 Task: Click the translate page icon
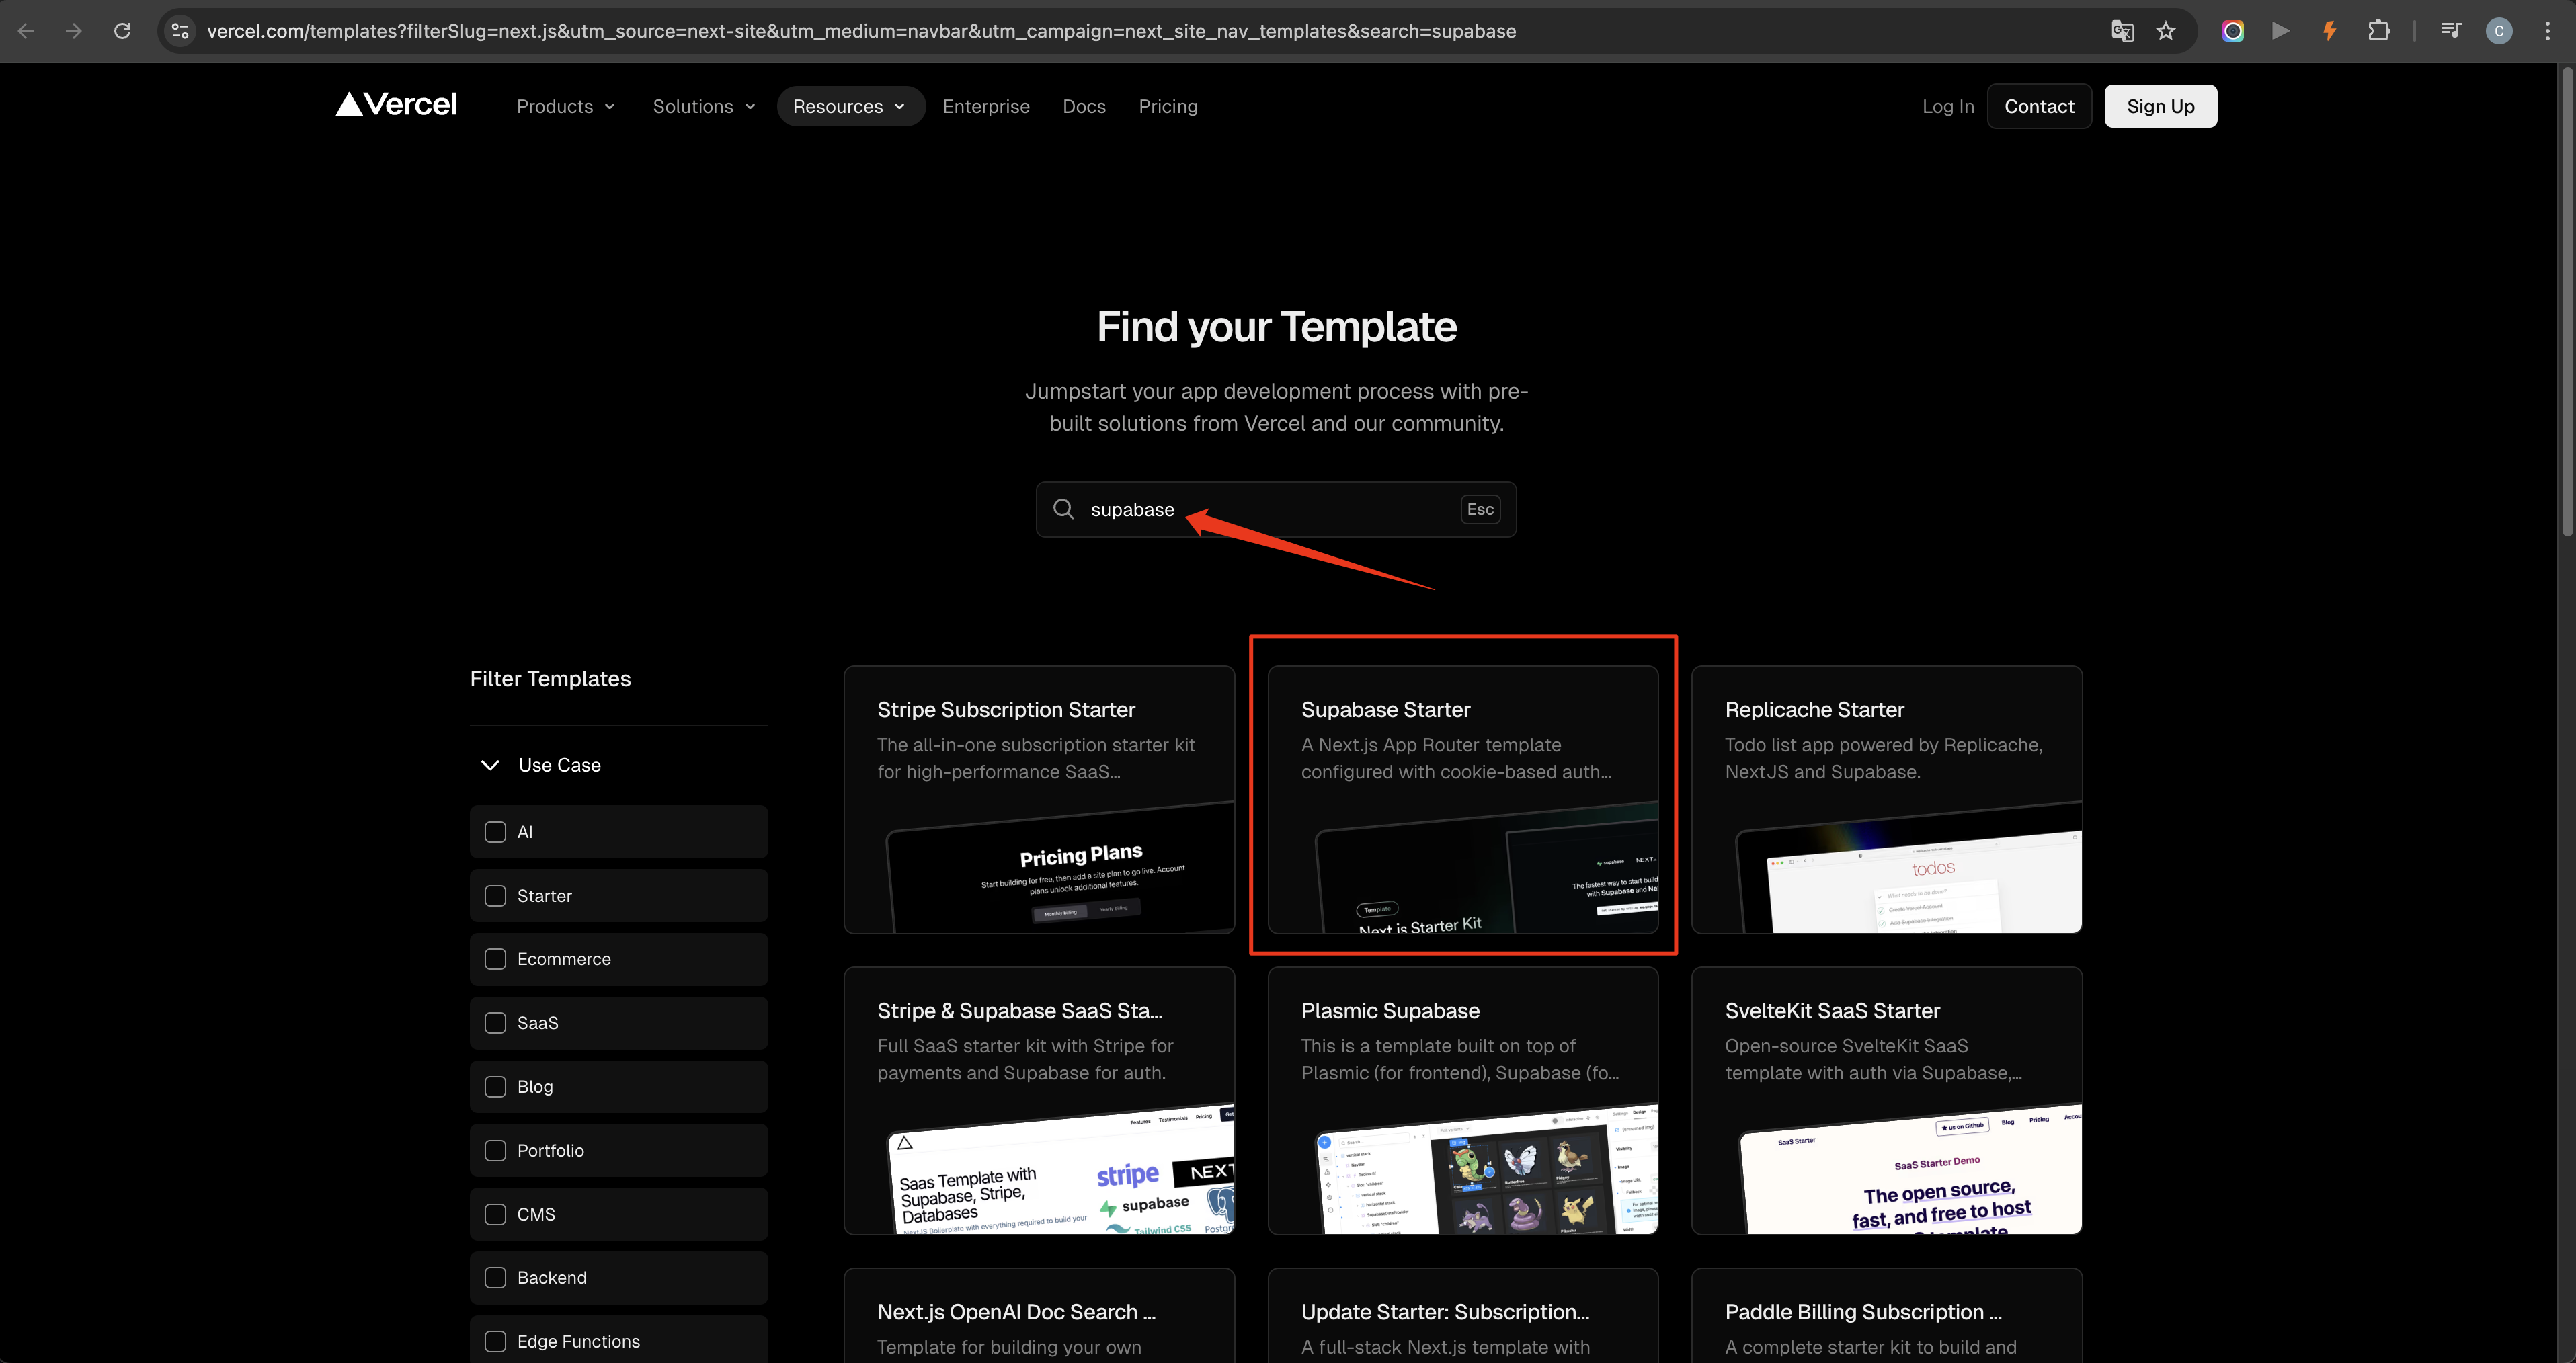(2122, 31)
